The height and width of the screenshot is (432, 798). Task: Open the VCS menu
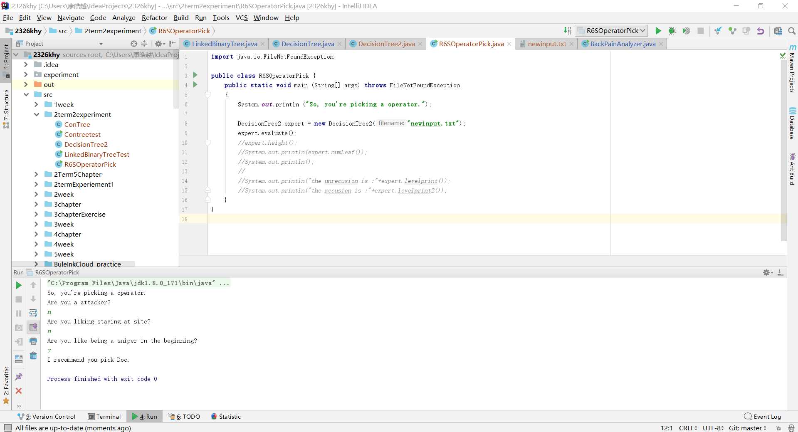(242, 17)
